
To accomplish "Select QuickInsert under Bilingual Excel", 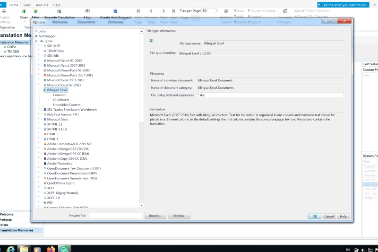I will click(61, 100).
